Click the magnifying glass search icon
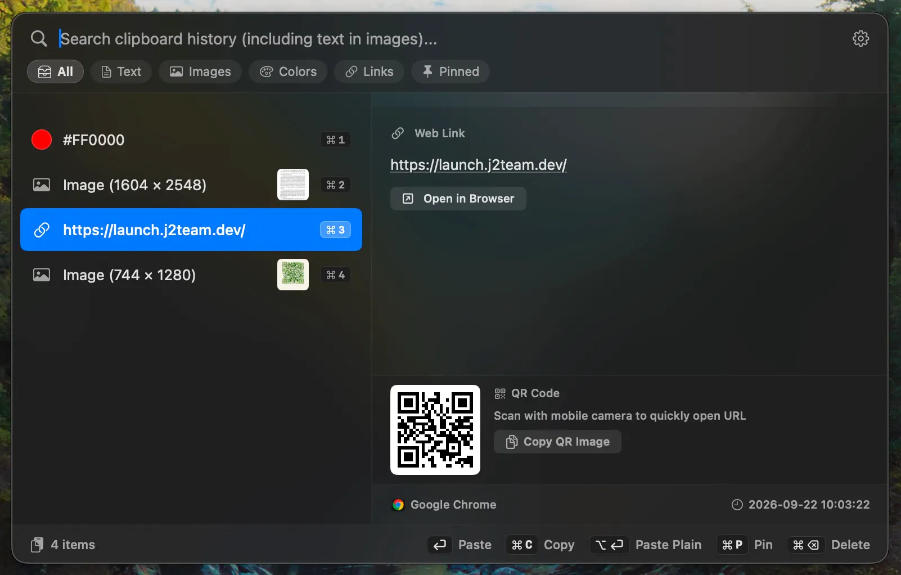 click(39, 39)
